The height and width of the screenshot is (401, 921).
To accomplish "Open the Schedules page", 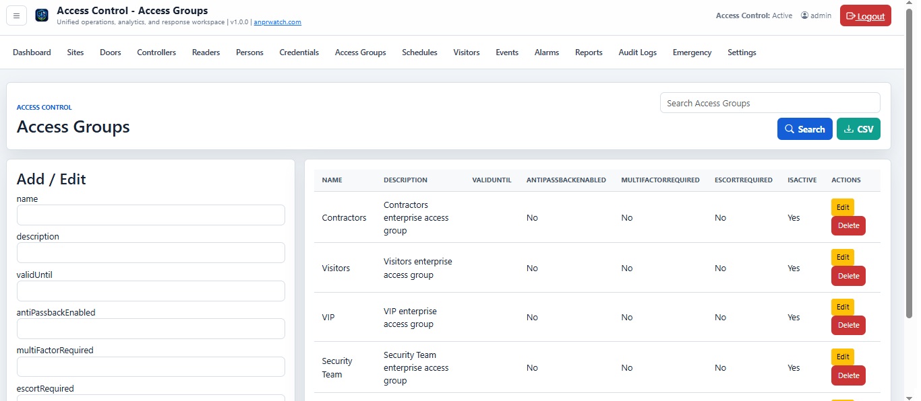I will (x=419, y=52).
